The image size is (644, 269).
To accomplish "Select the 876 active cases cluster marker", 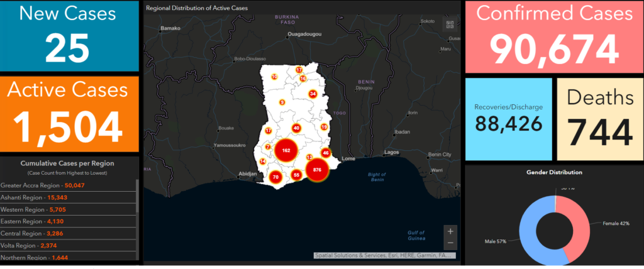I will coord(317,170).
